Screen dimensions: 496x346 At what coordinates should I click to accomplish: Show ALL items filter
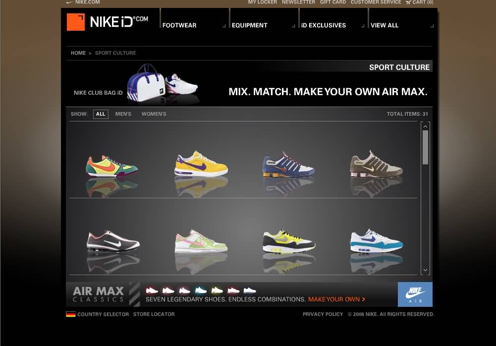coord(101,114)
